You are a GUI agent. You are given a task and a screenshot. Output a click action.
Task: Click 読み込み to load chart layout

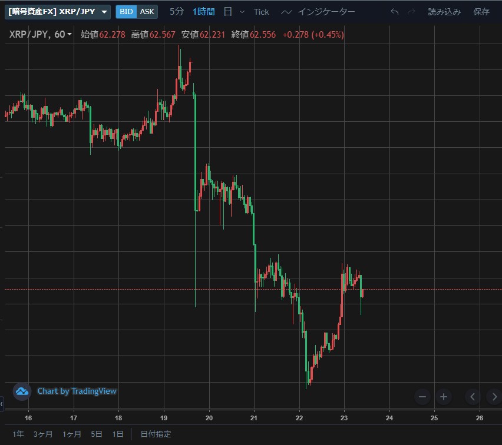tap(444, 12)
